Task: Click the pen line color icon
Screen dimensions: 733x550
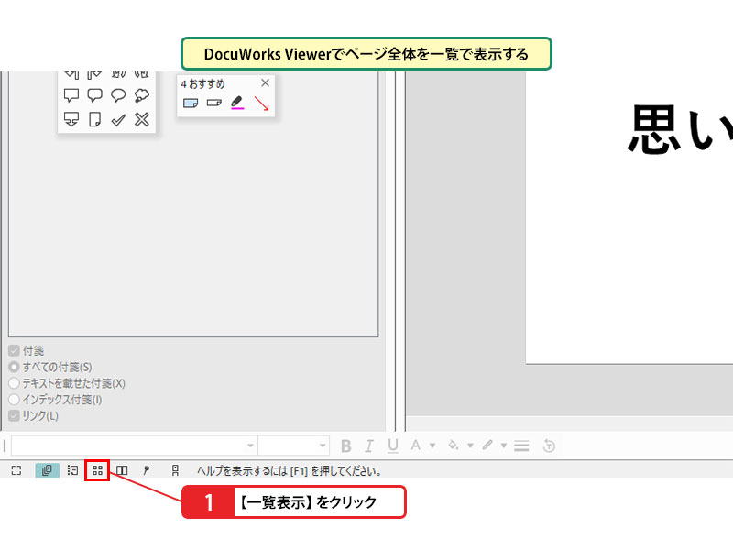Action: (x=487, y=445)
